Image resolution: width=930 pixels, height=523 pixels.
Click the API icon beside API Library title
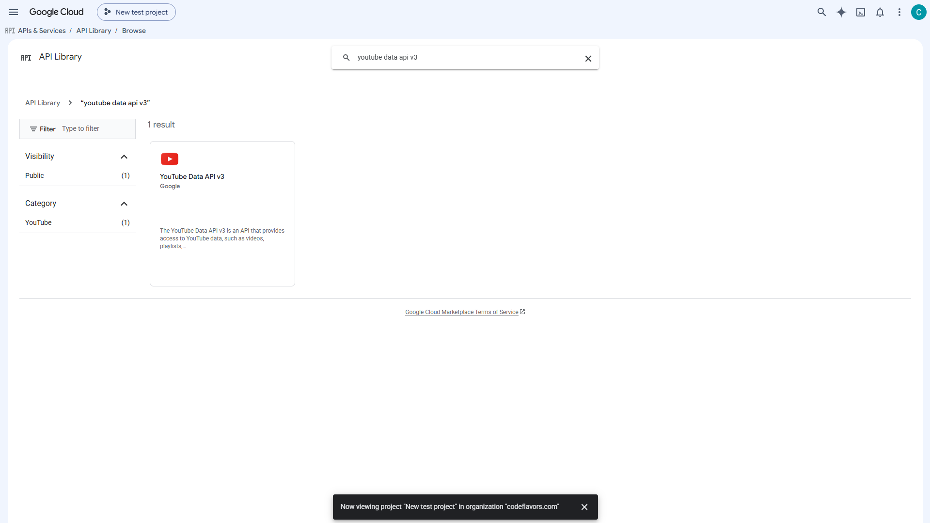(26, 58)
